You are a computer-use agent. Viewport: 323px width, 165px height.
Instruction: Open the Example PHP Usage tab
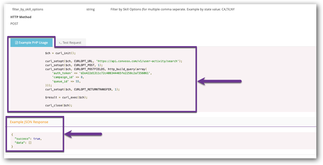click(32, 43)
